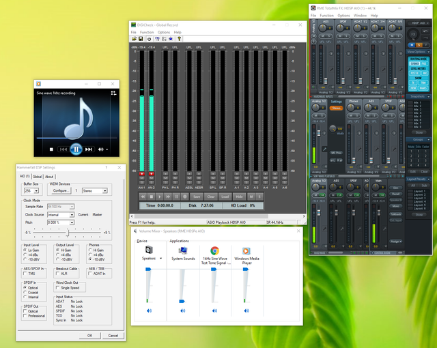Click Save button in DIGICheck
Image resolution: width=437 pixels, height=348 pixels.
coord(197,197)
